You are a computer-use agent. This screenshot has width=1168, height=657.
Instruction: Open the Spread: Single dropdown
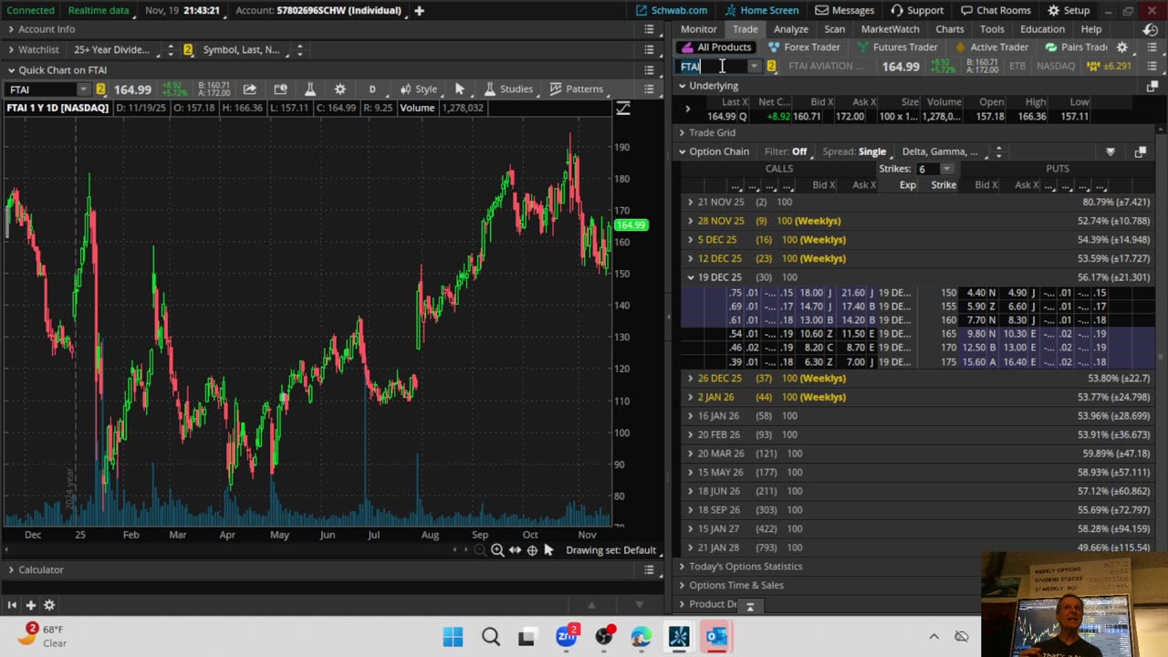[x=854, y=152]
